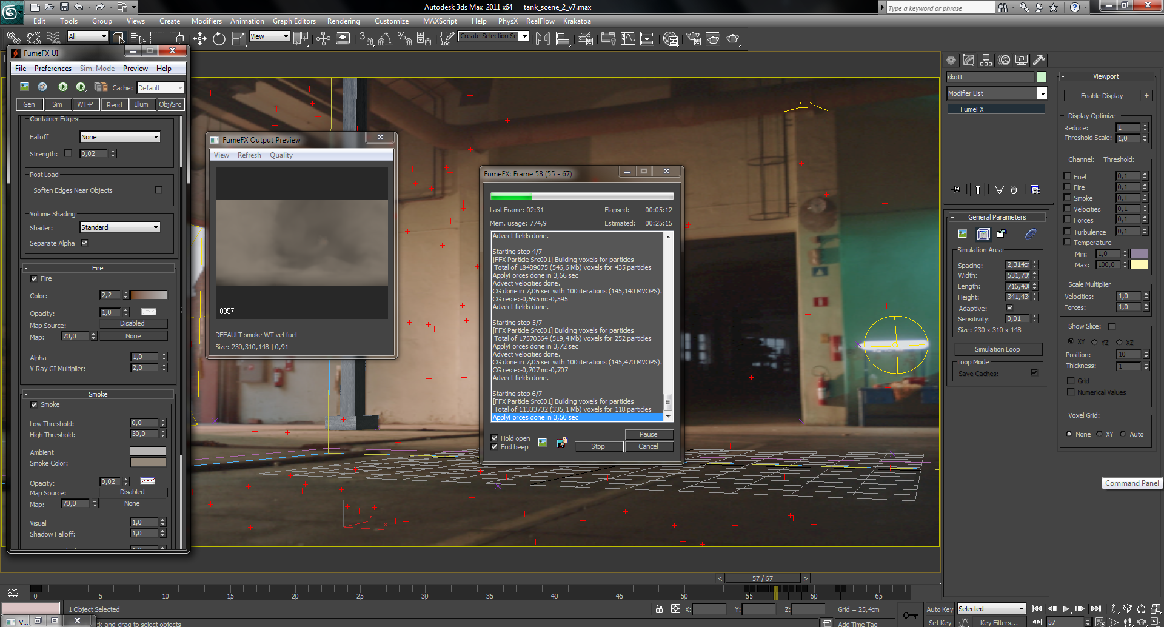The width and height of the screenshot is (1164, 627).
Task: Switch to the Obj/Src tab
Action: point(170,104)
